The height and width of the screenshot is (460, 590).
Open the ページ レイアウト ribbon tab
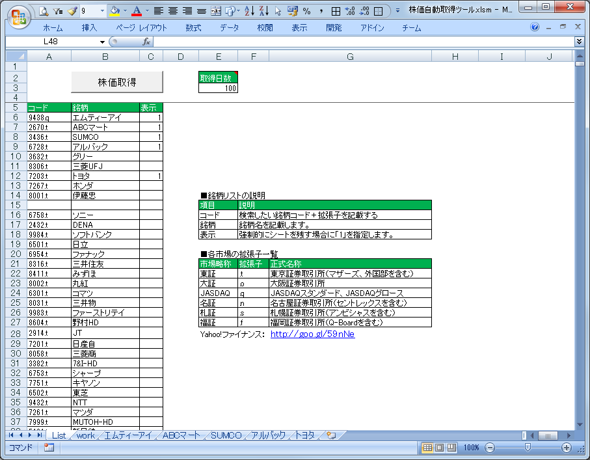tap(141, 27)
